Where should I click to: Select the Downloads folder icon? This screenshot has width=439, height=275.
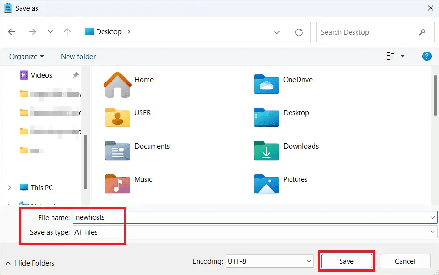pyautogui.click(x=266, y=151)
